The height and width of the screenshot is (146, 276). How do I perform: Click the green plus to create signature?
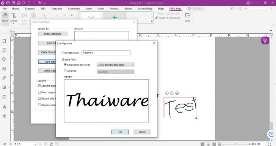tap(115, 17)
